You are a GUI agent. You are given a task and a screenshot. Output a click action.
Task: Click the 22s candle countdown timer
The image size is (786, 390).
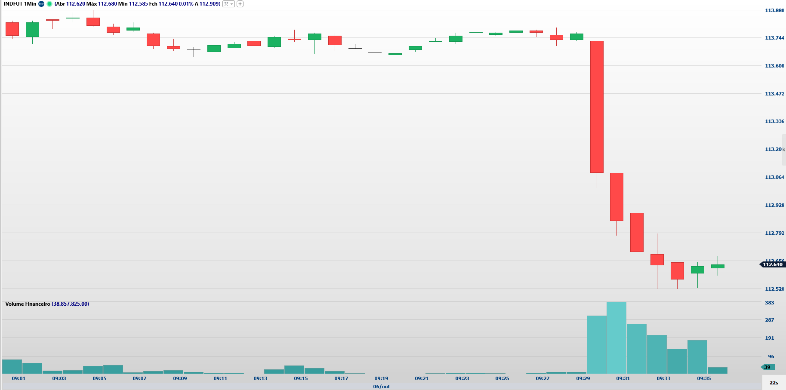774,383
